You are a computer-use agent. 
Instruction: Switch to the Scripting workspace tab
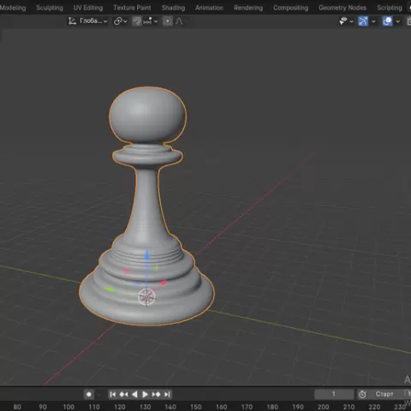click(x=390, y=8)
